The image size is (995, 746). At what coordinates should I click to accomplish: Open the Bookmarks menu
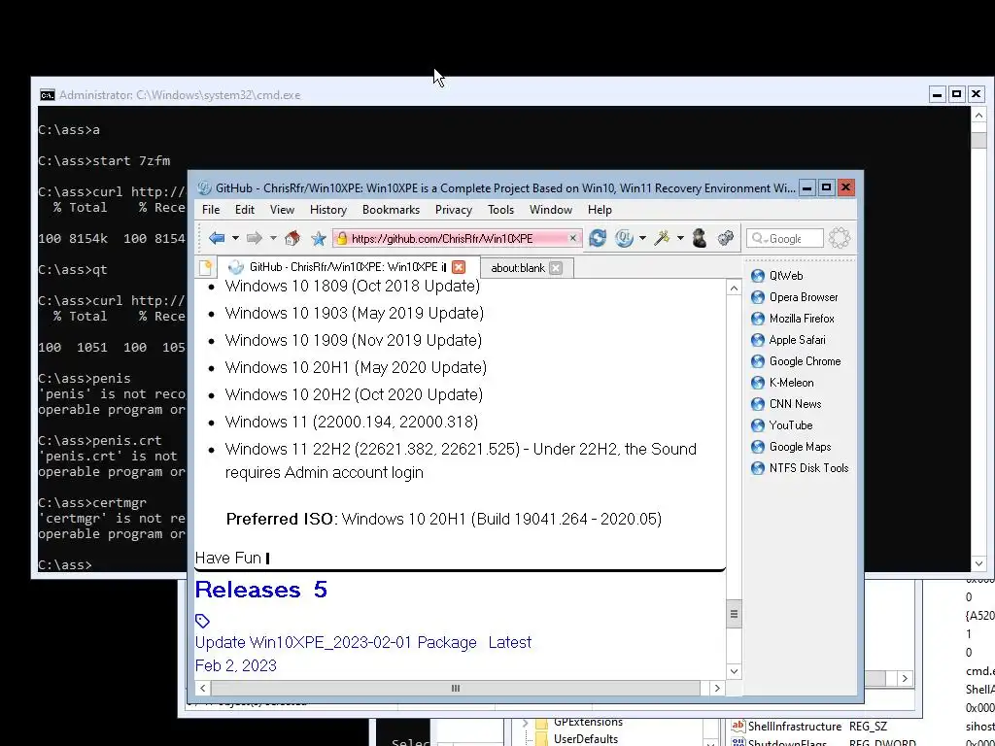coord(391,210)
